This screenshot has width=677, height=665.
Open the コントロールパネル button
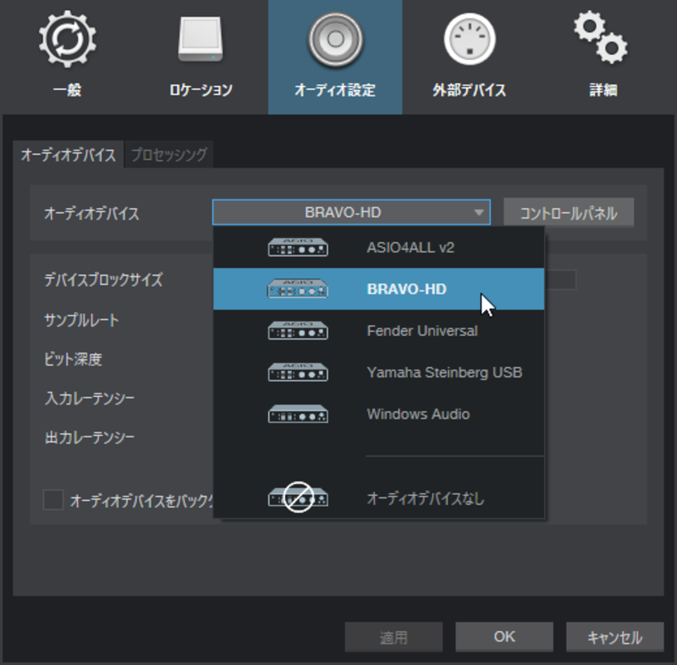tap(569, 212)
